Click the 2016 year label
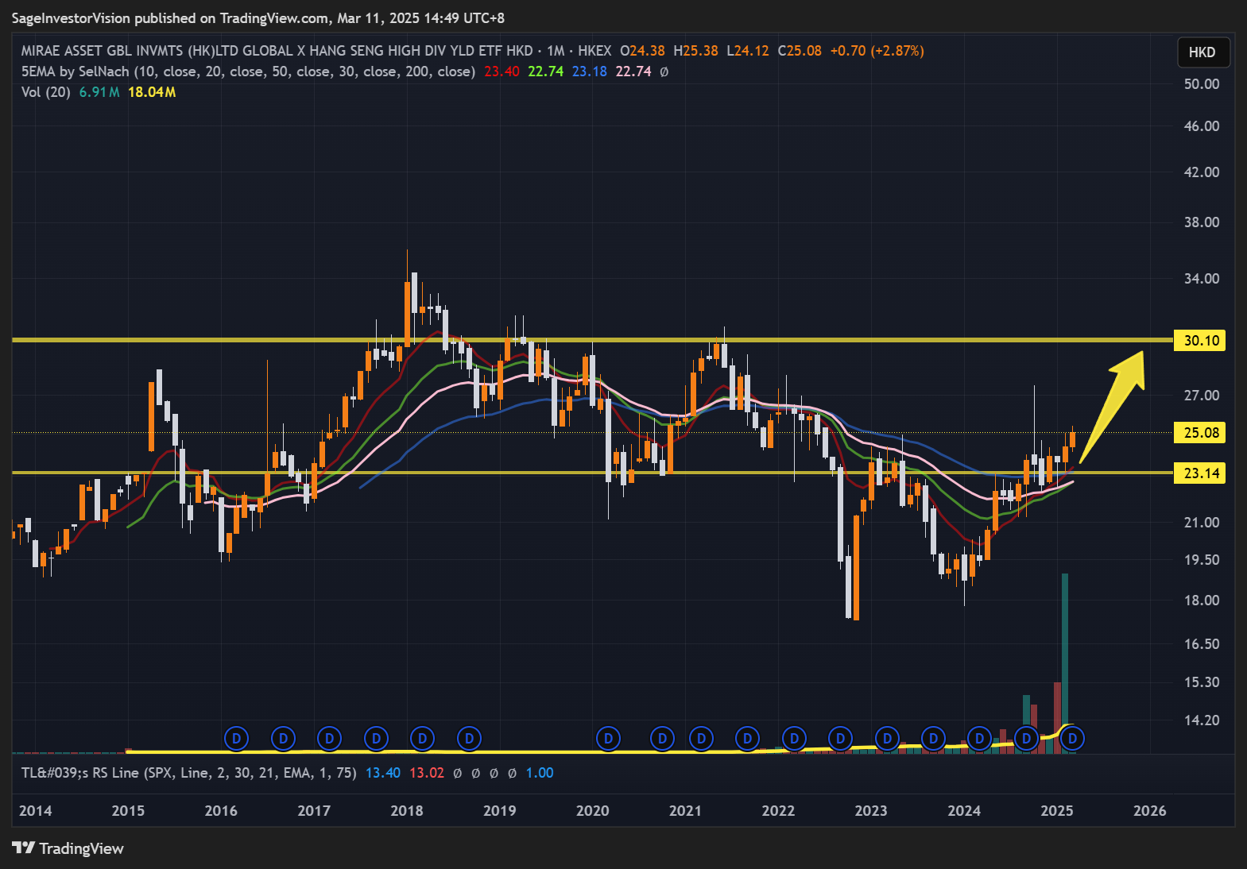1247x869 pixels. coord(221,811)
